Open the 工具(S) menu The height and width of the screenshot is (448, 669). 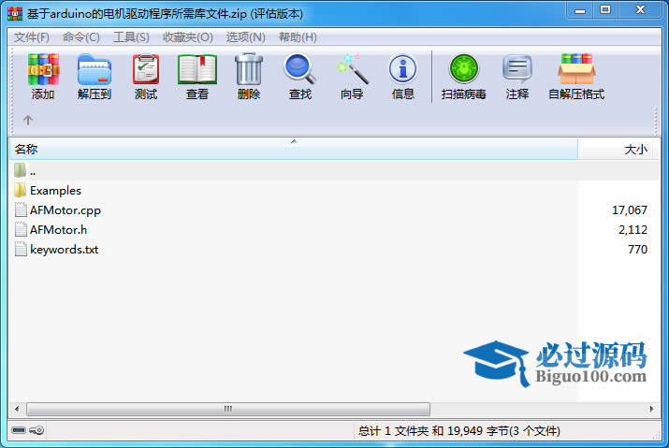click(131, 37)
